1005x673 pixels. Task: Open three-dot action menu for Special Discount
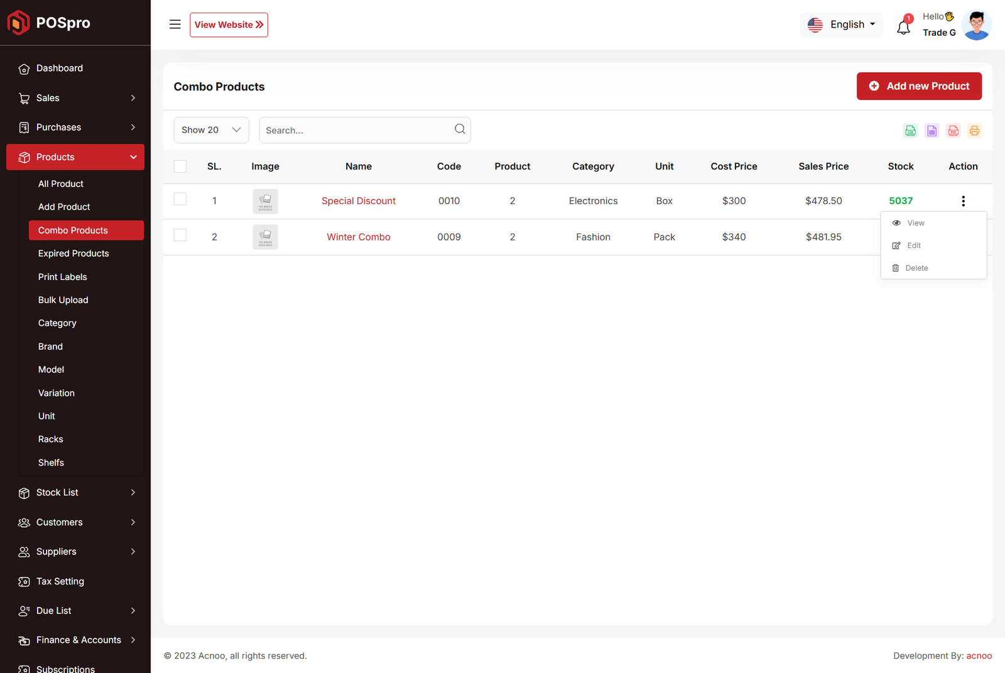pyautogui.click(x=963, y=201)
